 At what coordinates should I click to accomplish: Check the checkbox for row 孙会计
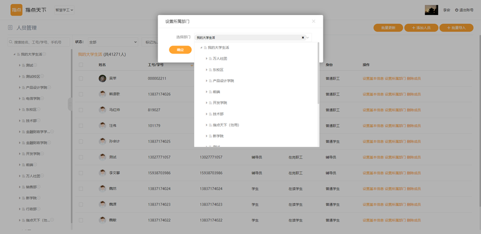(81, 142)
